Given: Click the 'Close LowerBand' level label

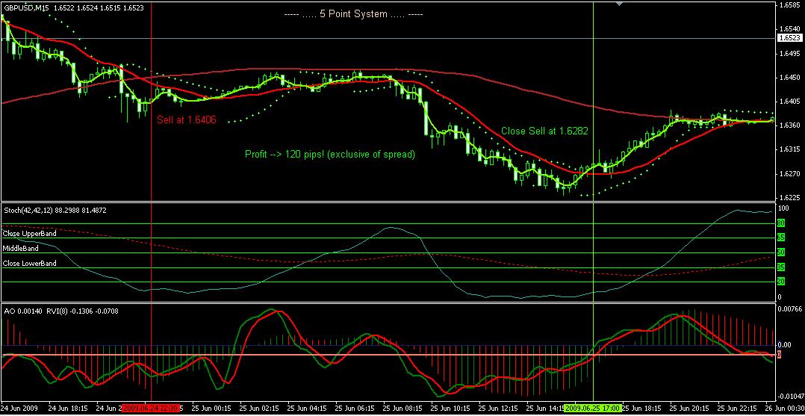Looking at the screenshot, I should 30,264.
